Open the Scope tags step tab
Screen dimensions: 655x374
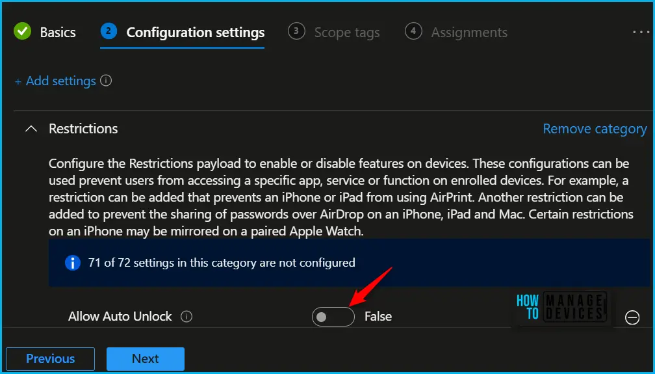pos(347,33)
